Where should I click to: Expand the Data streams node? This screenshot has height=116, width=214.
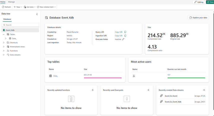click(4, 55)
